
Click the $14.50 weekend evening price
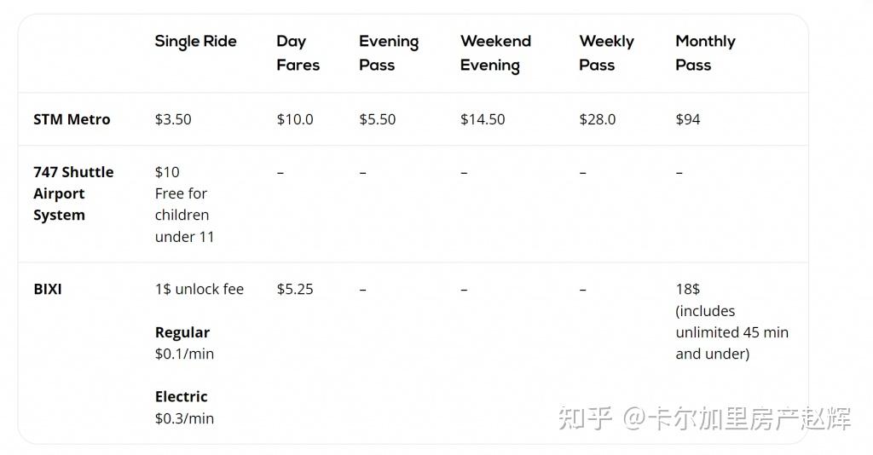[x=483, y=119]
